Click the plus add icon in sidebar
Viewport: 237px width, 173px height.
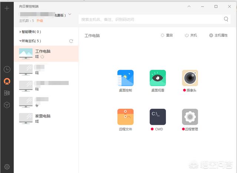tap(7, 8)
